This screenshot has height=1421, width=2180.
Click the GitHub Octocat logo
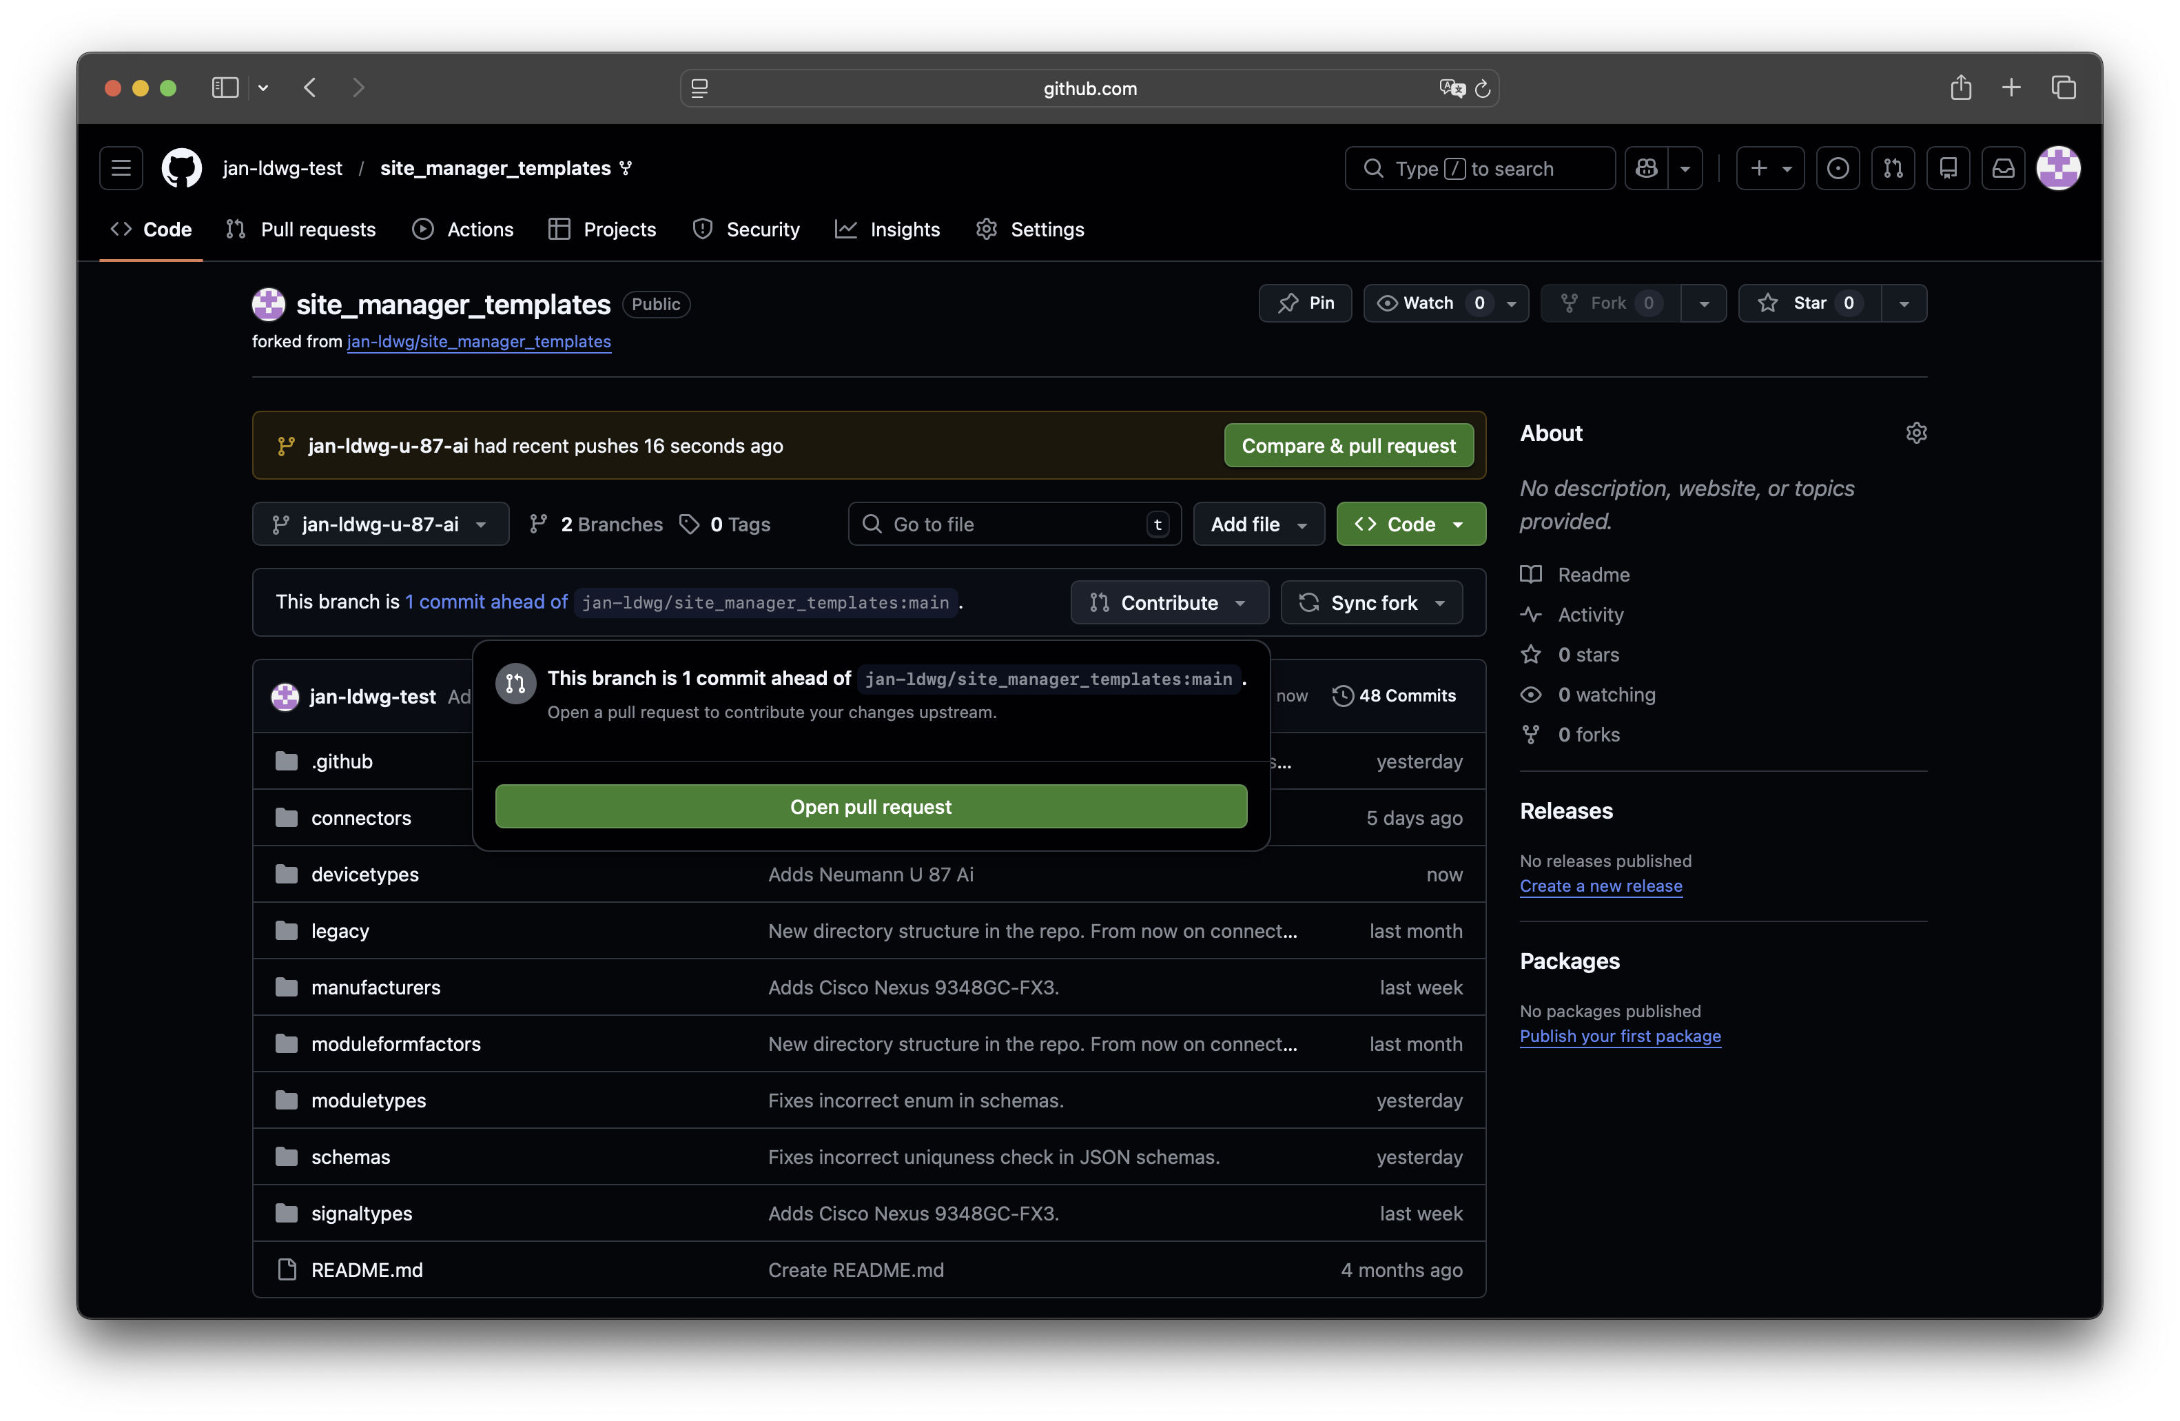pos(181,169)
